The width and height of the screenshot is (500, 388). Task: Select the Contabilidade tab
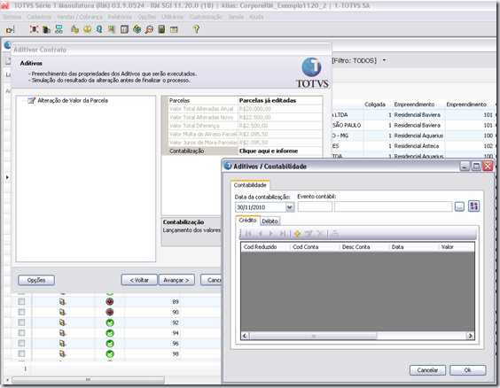pyautogui.click(x=250, y=185)
